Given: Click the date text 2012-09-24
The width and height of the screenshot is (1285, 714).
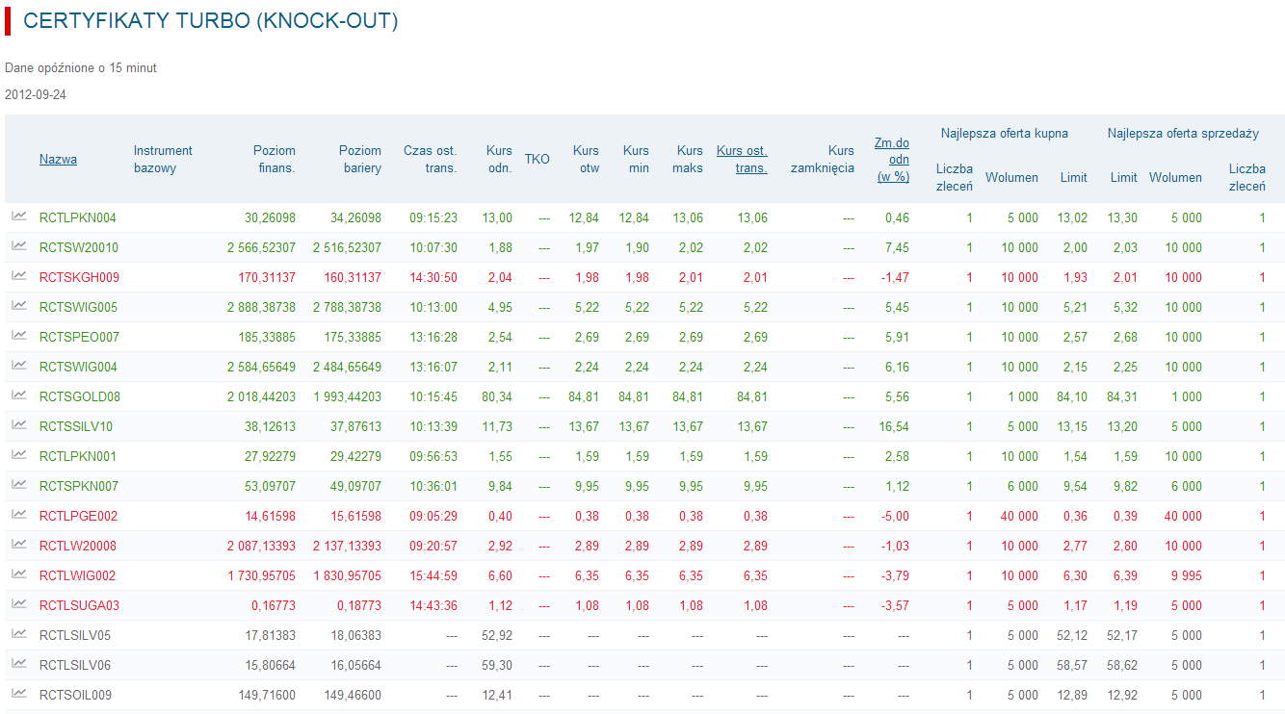Looking at the screenshot, I should click(36, 95).
